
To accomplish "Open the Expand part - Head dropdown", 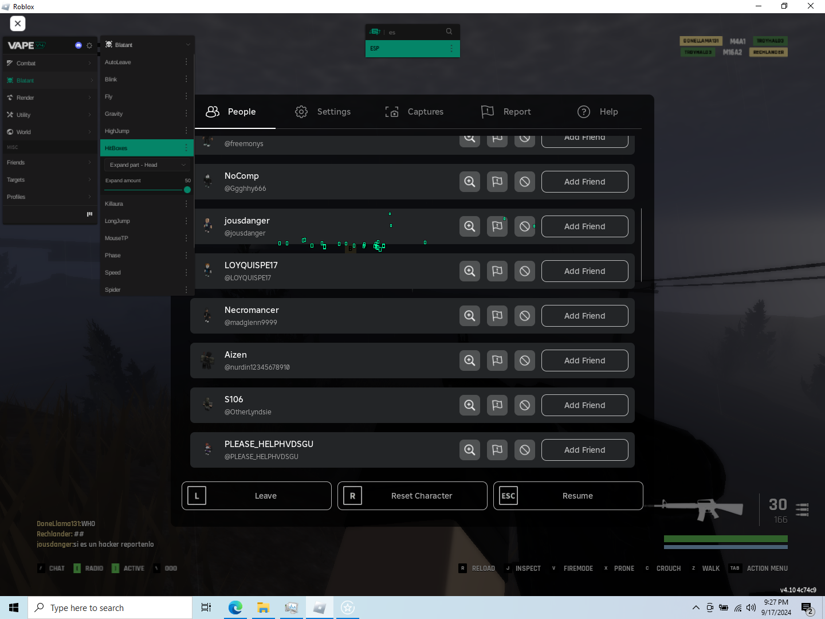I will (148, 165).
